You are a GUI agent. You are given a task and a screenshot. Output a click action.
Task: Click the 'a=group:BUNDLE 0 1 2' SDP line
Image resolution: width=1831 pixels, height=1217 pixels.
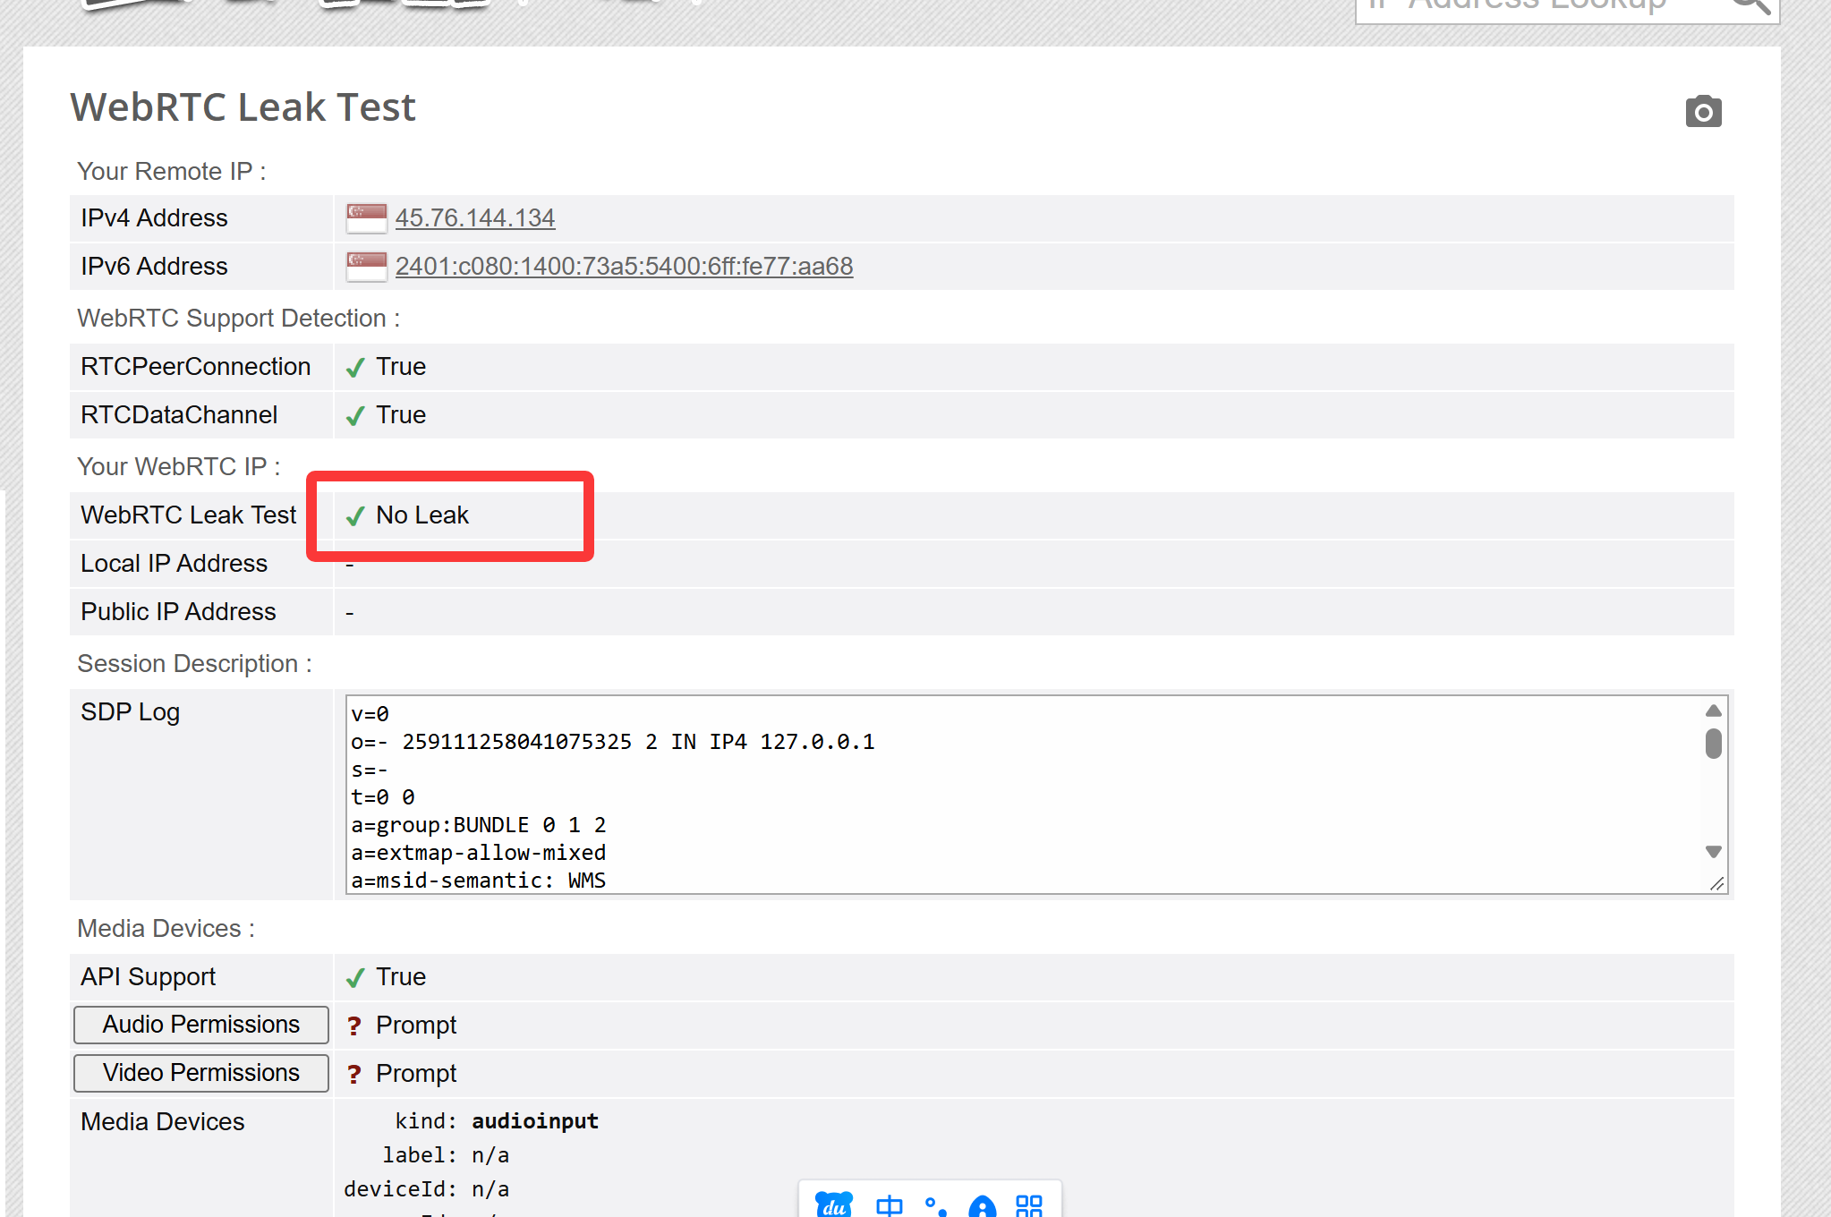click(x=479, y=824)
